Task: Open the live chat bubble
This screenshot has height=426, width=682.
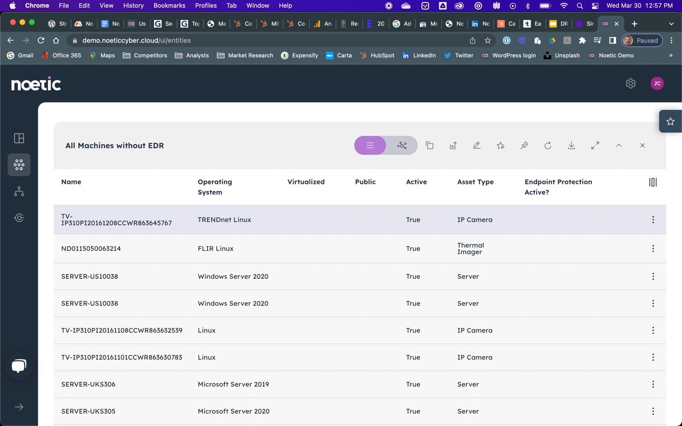Action: 19,366
